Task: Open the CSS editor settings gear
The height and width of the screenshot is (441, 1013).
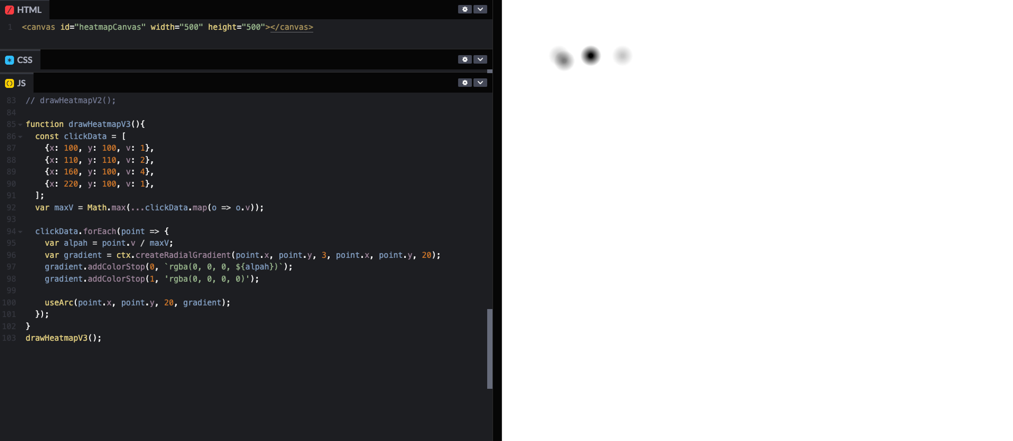Action: [x=464, y=59]
